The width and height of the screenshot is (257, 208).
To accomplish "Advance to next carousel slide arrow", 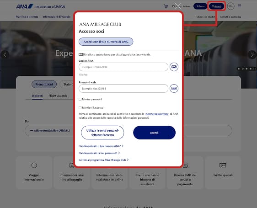I will click(x=252, y=55).
